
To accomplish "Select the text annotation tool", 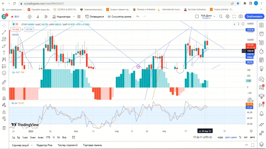I will pyautogui.click(x=4, y=53).
